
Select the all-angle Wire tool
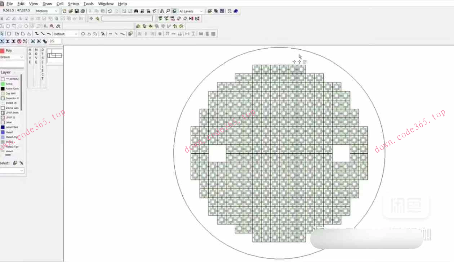click(x=49, y=34)
